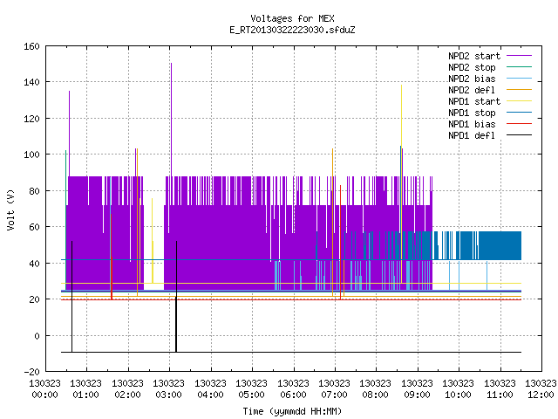Screen dimensions: 558x419
Task: Click the y-axis tick label 80
Action: (x=34, y=191)
